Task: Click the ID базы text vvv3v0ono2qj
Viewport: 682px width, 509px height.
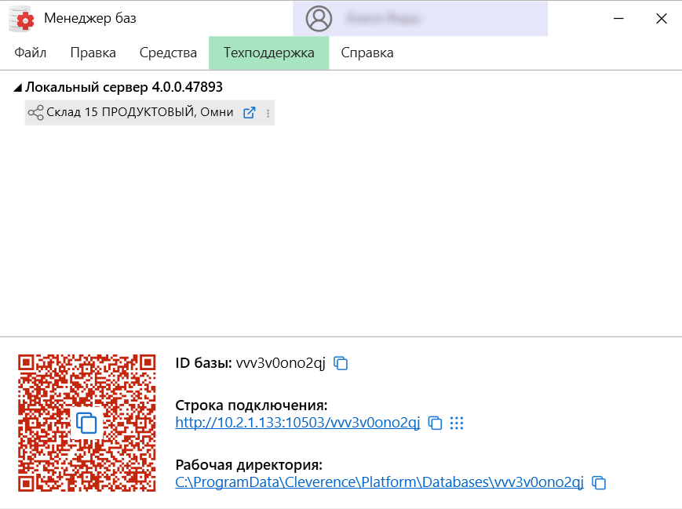Action: pyautogui.click(x=280, y=363)
